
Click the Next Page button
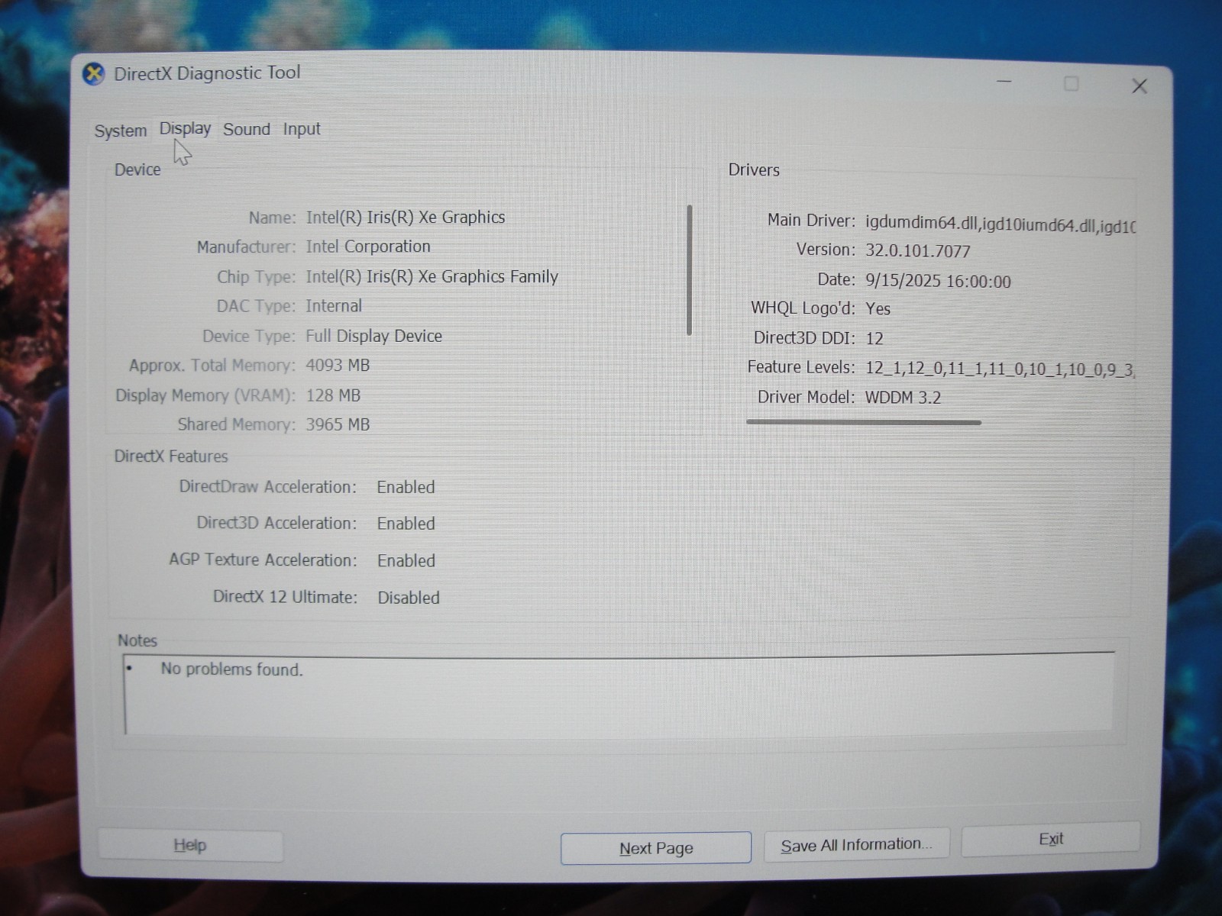coord(656,848)
